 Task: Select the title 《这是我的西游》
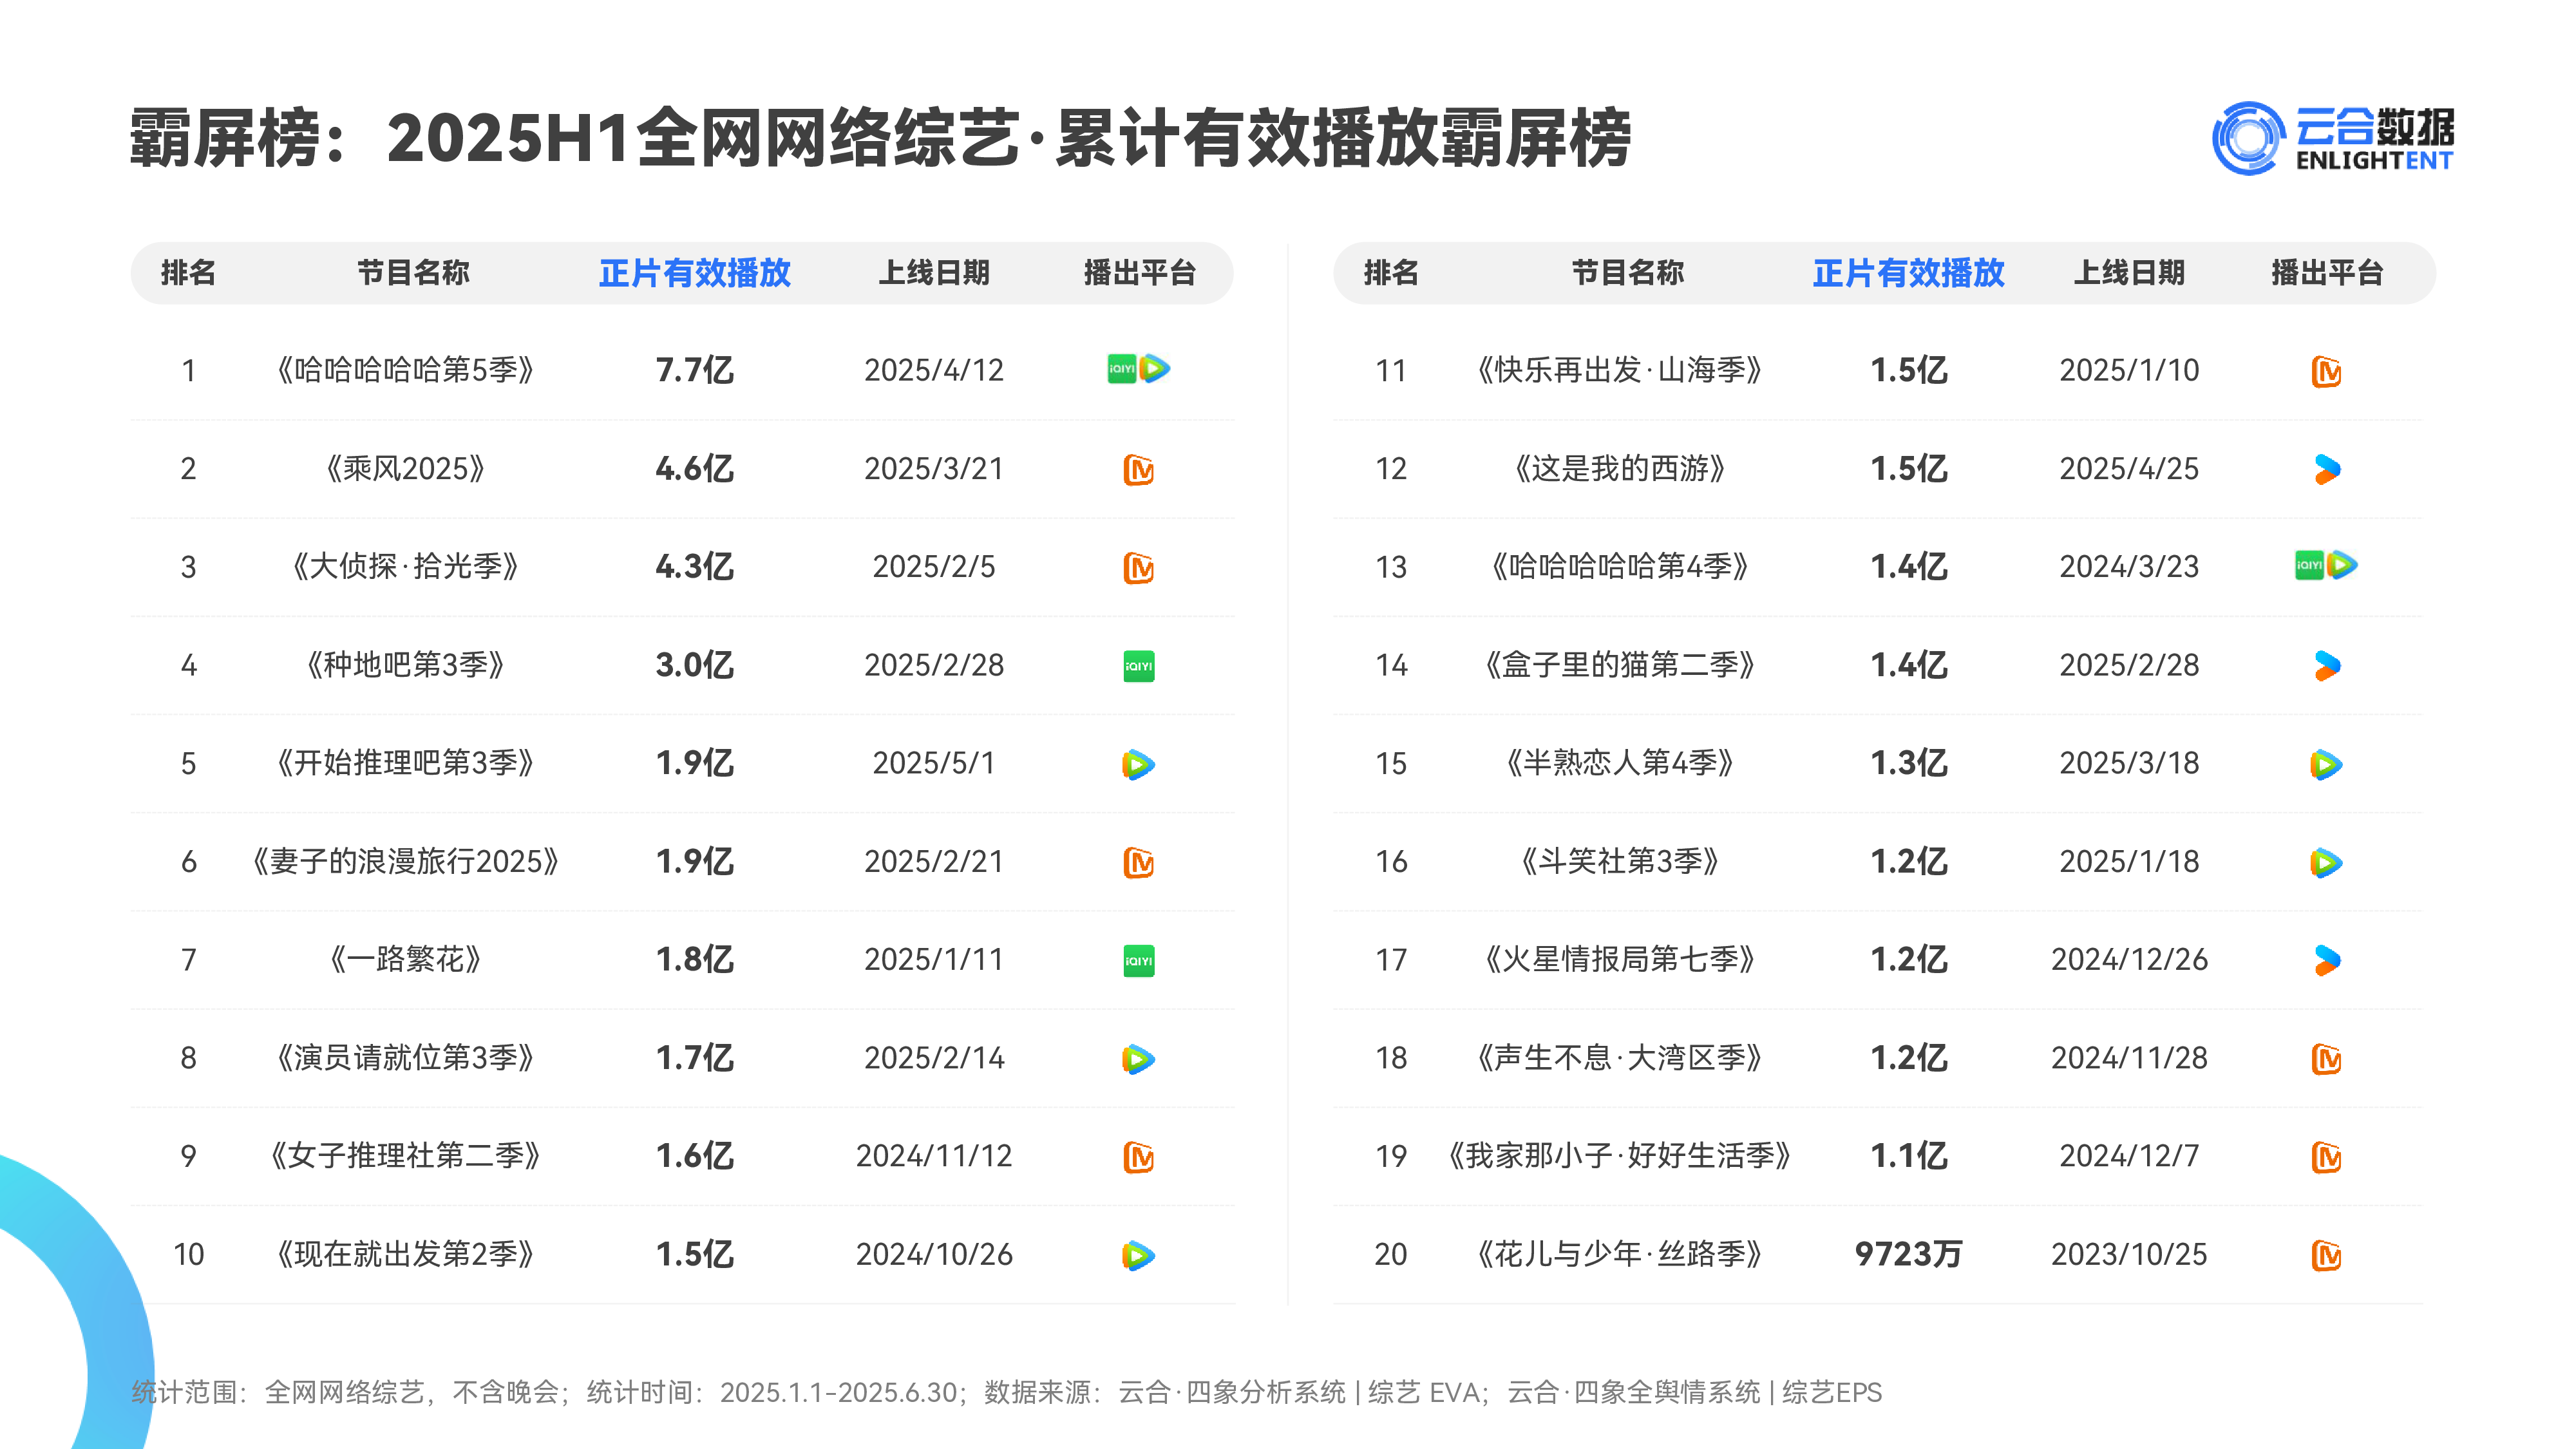point(1619,468)
